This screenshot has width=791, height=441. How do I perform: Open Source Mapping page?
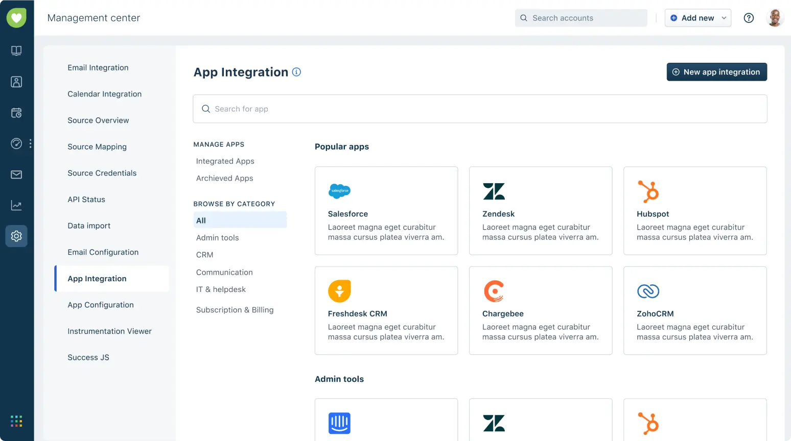[97, 147]
